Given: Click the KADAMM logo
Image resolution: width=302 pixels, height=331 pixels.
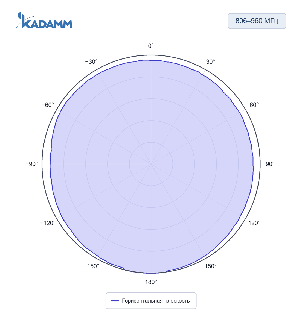Looking at the screenshot, I should (44, 20).
